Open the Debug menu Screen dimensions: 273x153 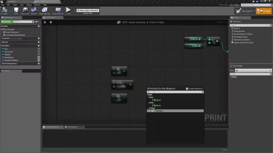(x=29, y=5)
